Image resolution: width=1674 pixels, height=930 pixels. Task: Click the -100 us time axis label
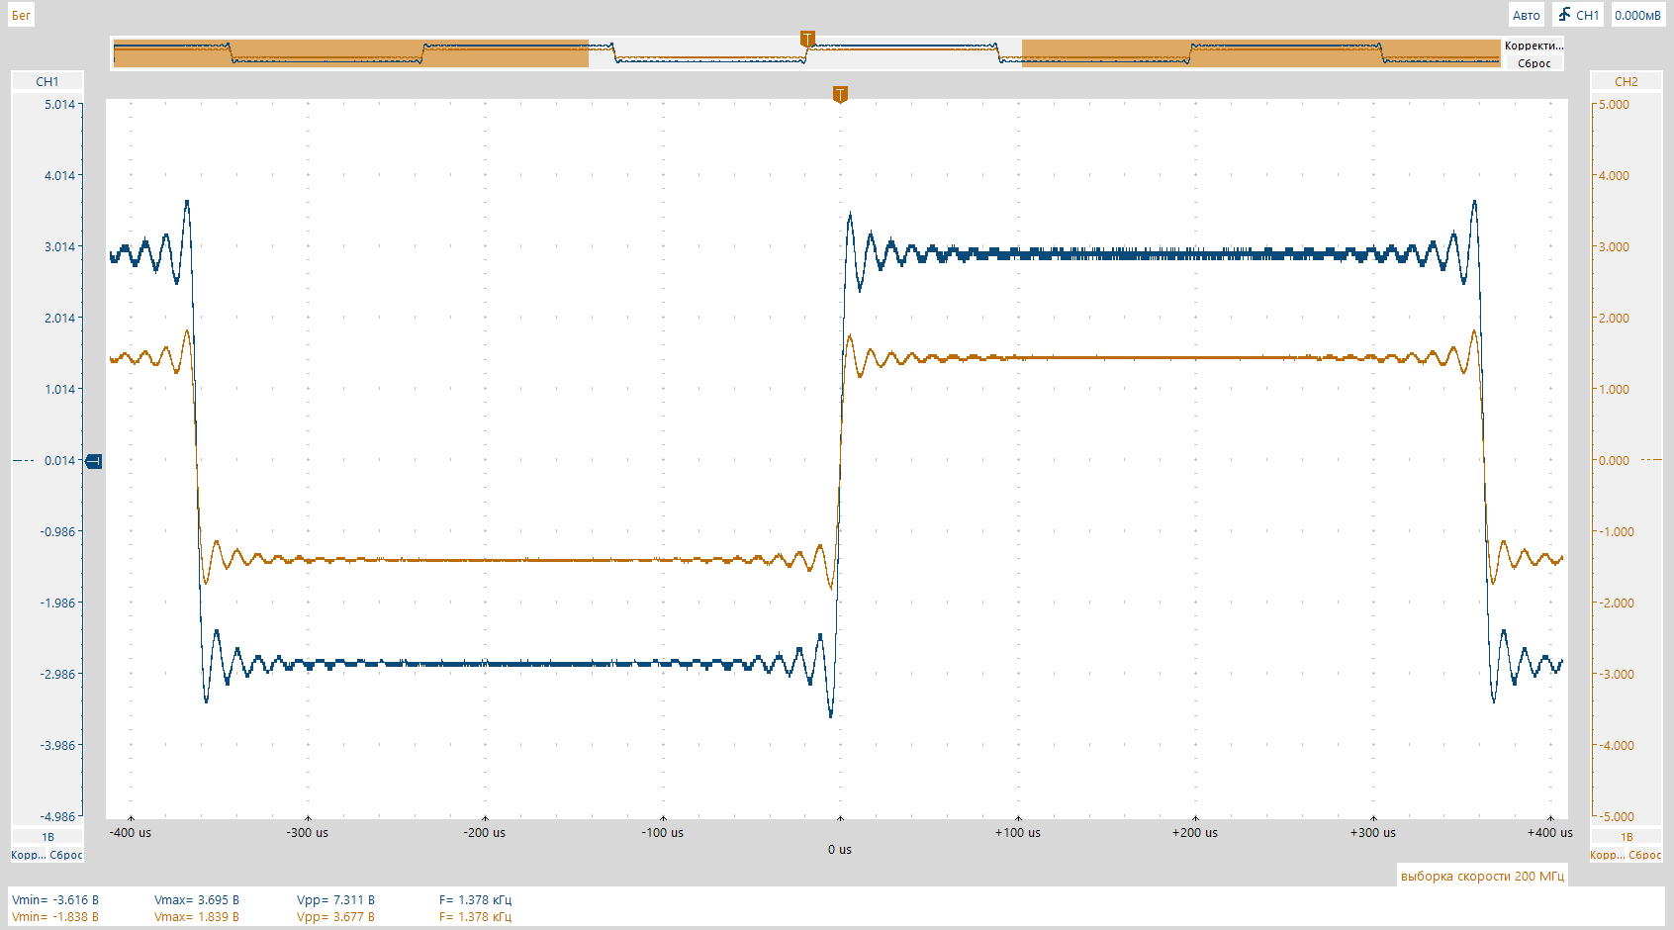point(663,832)
